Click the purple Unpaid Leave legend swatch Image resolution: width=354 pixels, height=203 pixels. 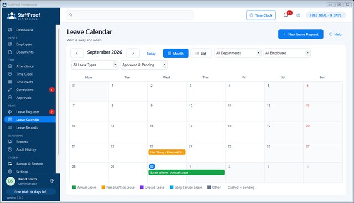pyautogui.click(x=142, y=187)
